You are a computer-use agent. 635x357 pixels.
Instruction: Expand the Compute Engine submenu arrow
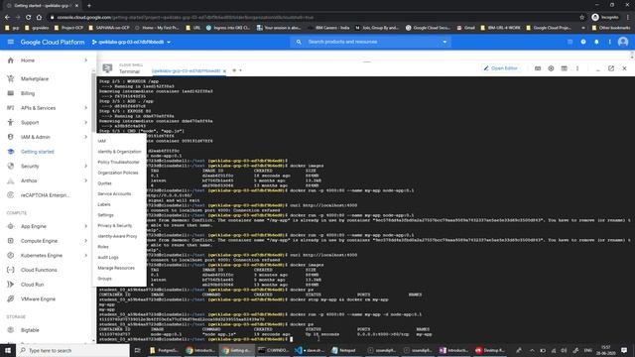86,241
